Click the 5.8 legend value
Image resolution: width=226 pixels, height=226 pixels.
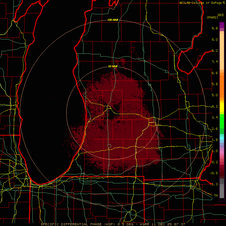[x=215, y=84]
